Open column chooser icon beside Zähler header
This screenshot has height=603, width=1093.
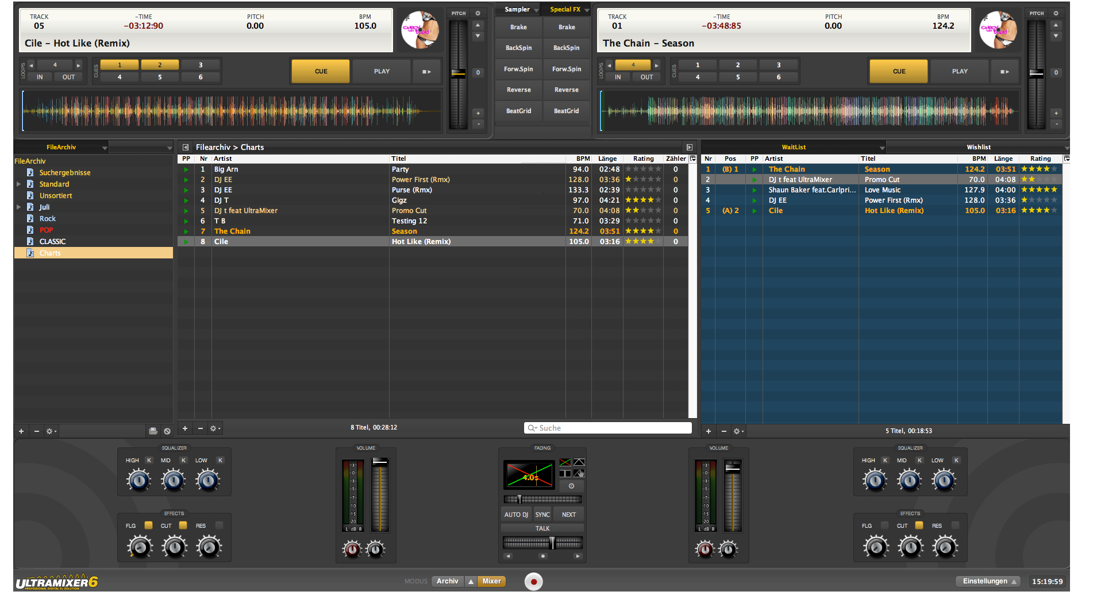coord(692,159)
